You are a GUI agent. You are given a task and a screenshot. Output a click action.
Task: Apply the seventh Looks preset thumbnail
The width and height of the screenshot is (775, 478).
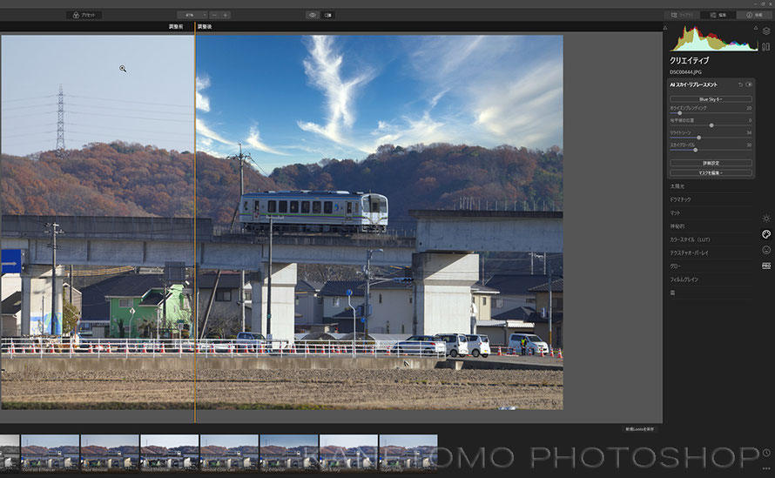pyautogui.click(x=349, y=452)
